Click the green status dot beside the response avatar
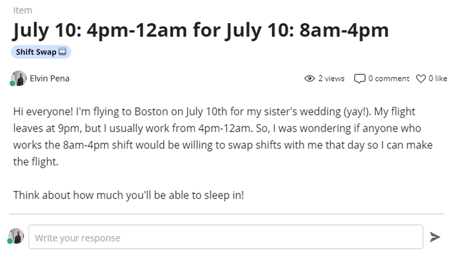 tap(10, 241)
